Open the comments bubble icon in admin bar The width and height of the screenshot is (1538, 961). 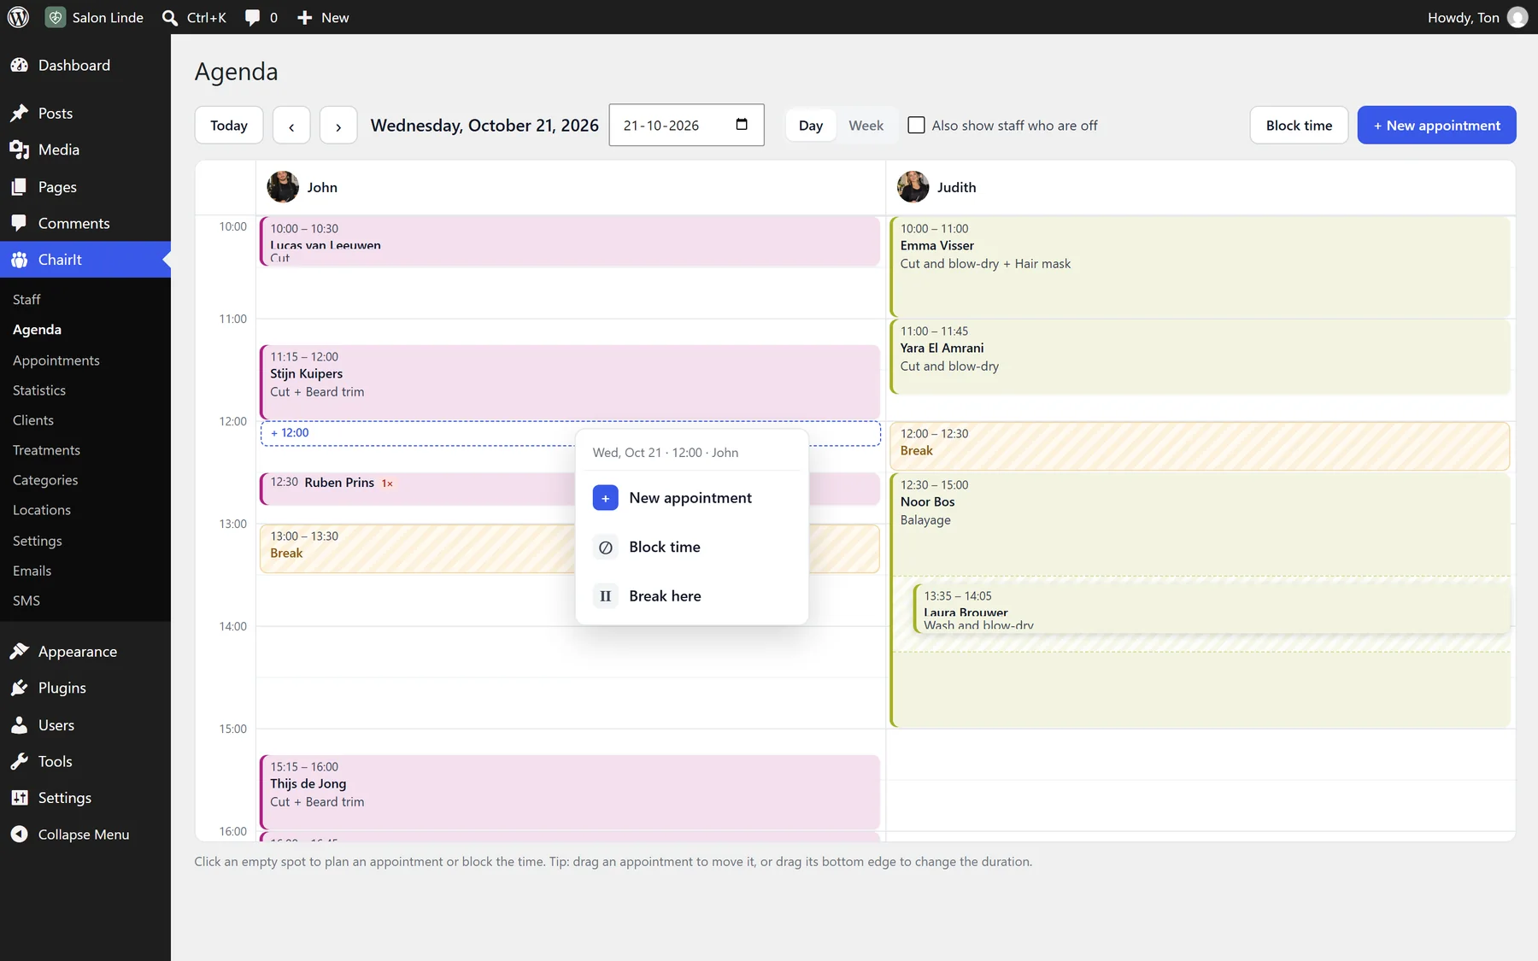252,18
